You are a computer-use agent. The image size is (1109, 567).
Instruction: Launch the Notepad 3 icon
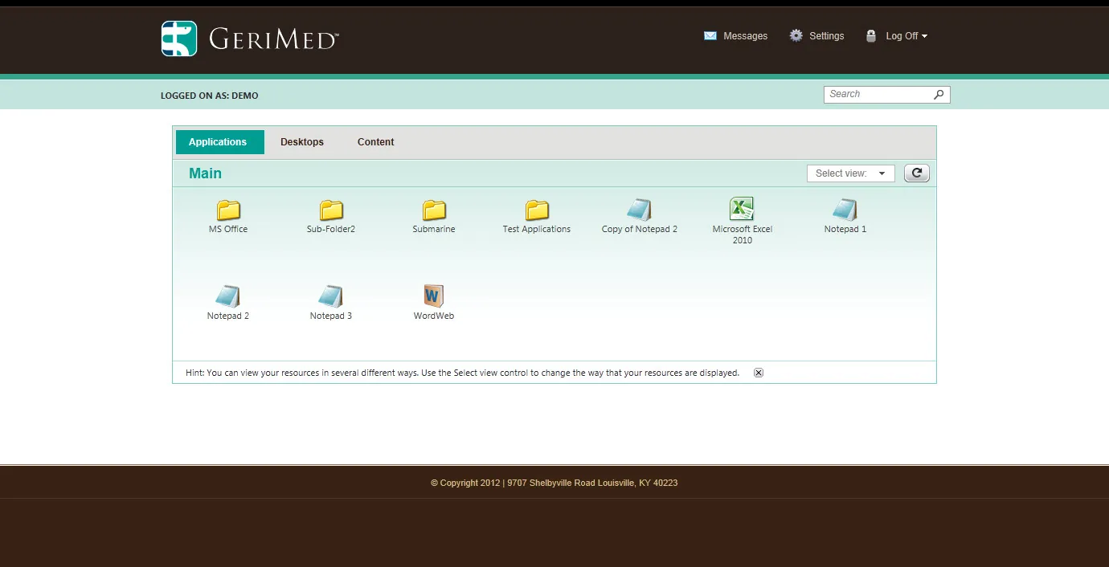[331, 296]
